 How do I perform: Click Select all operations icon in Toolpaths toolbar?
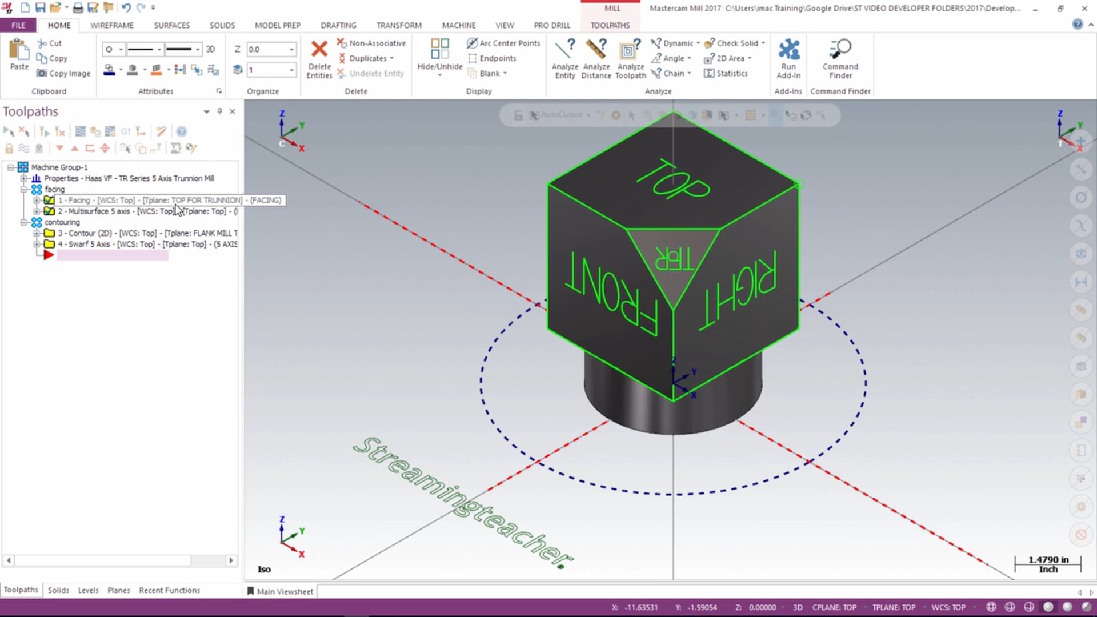coord(9,131)
